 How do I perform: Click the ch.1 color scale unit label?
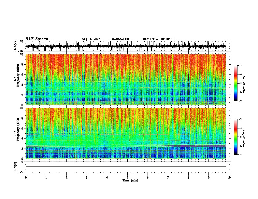pyautogui.click(x=244, y=85)
